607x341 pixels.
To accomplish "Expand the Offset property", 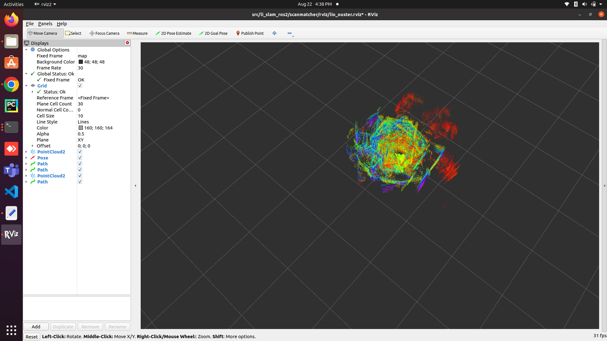I will [x=33, y=146].
